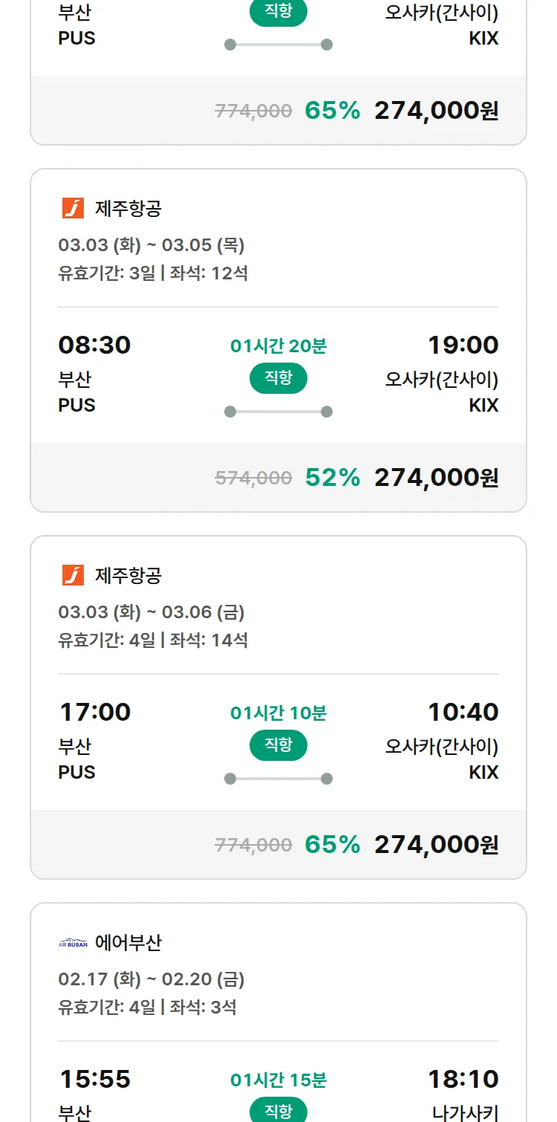Select the 03.03 (화) ~ 03.05 (목) date range
The image size is (557, 1122).
[x=152, y=245]
